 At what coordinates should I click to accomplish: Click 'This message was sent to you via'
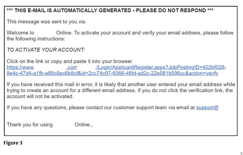point(46,22)
